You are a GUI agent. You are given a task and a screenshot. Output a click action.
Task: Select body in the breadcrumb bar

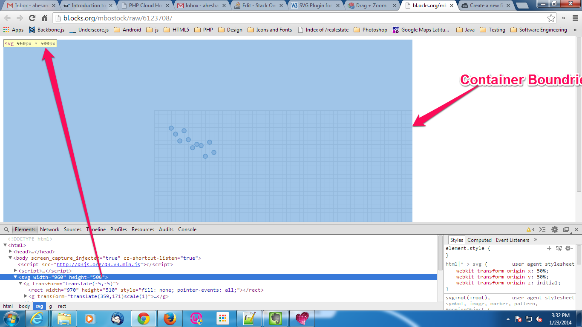point(24,306)
